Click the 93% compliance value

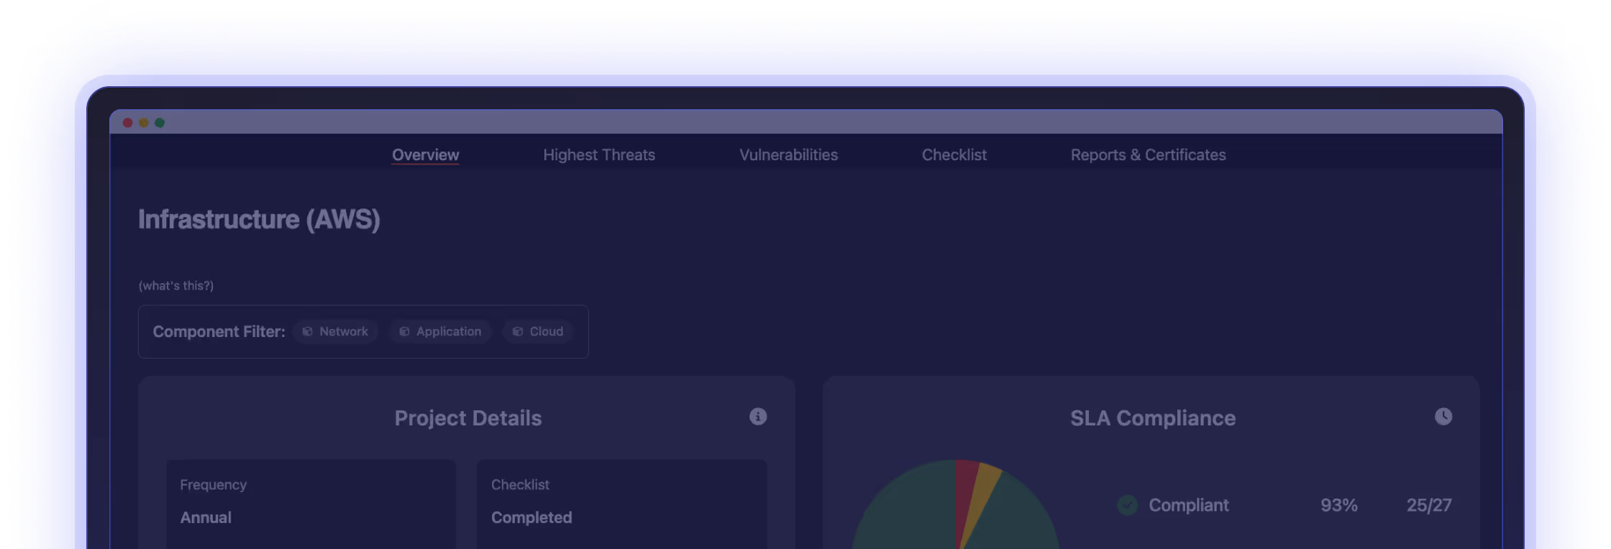click(1339, 505)
